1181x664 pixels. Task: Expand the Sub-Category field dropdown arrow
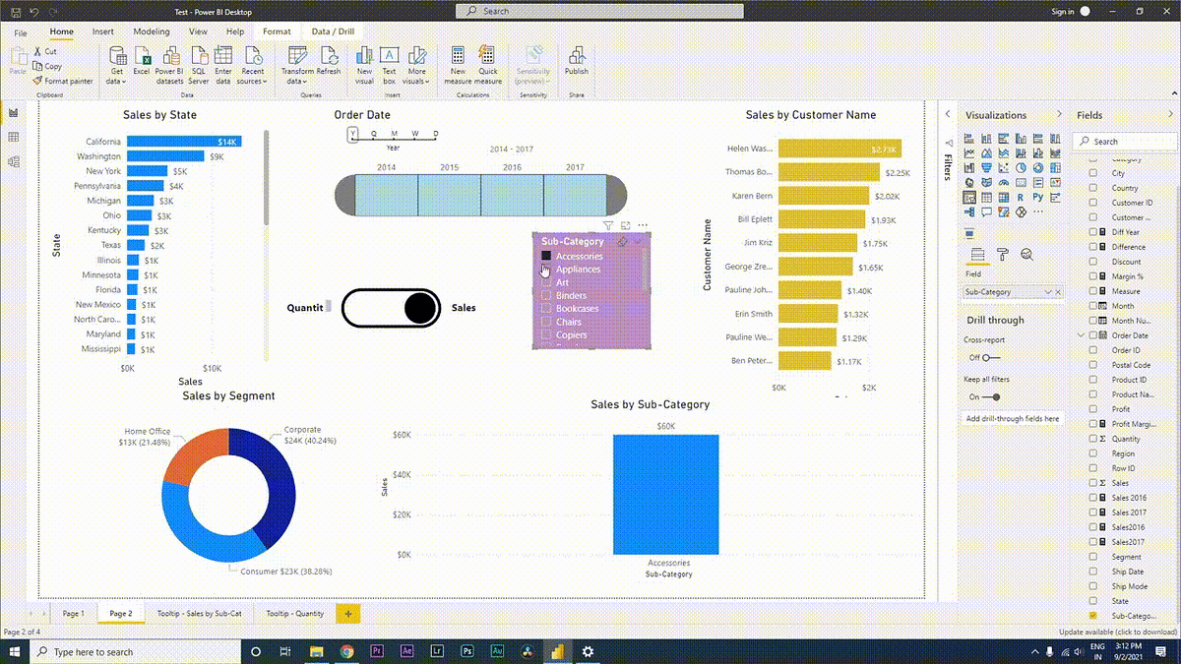tap(1048, 292)
